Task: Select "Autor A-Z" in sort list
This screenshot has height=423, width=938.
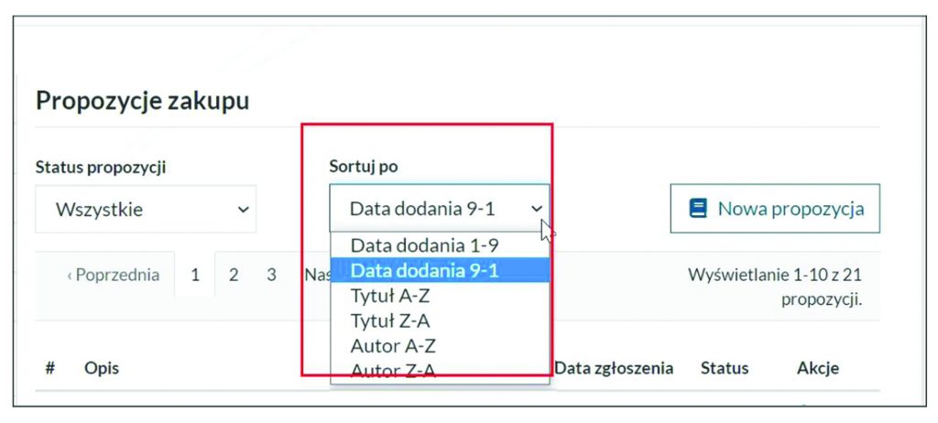Action: (393, 346)
